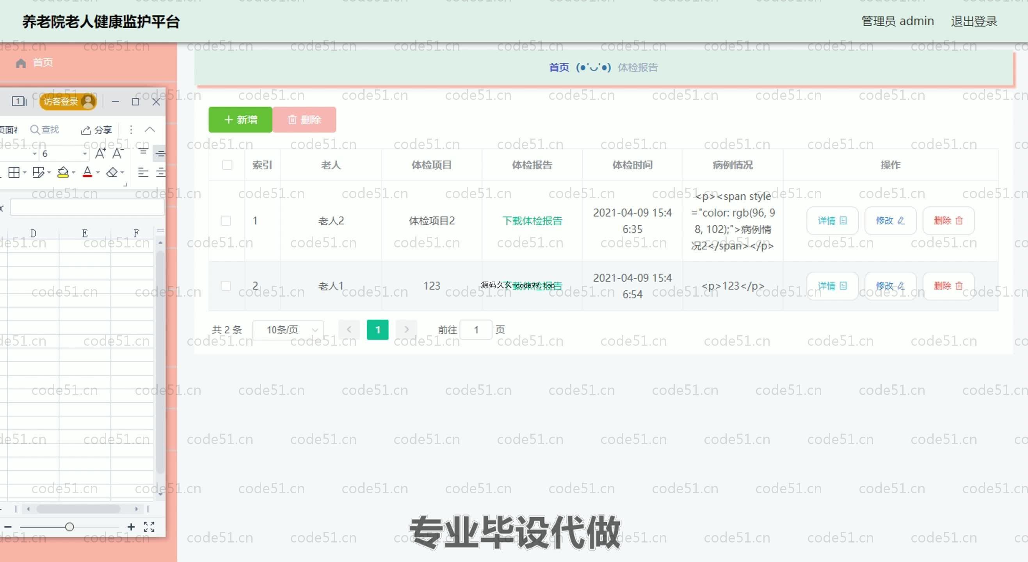
Task: Click 管理员 admin user label
Action: point(898,21)
